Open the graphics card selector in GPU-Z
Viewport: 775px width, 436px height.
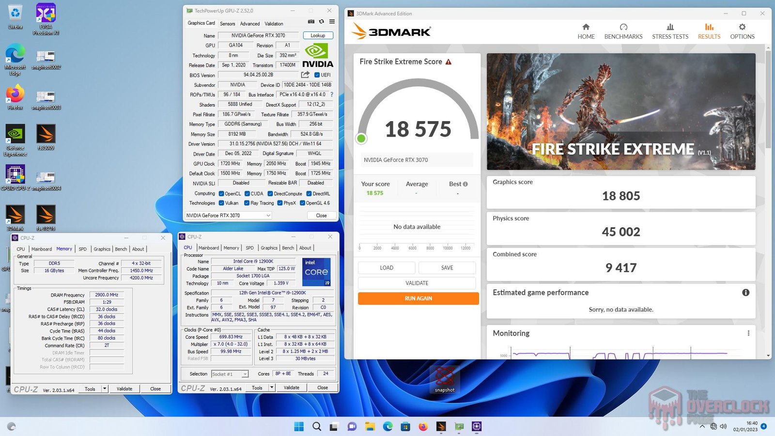pos(228,215)
